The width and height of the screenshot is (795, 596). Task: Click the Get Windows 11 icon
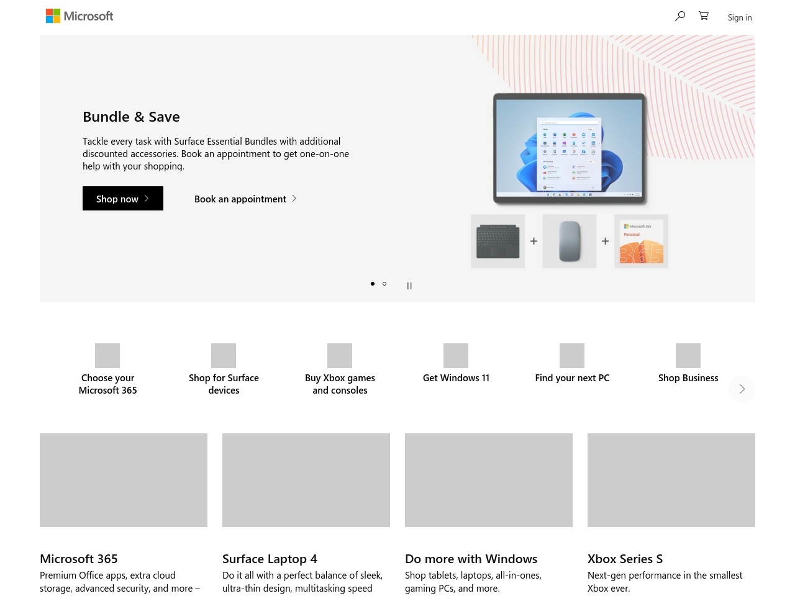point(456,356)
